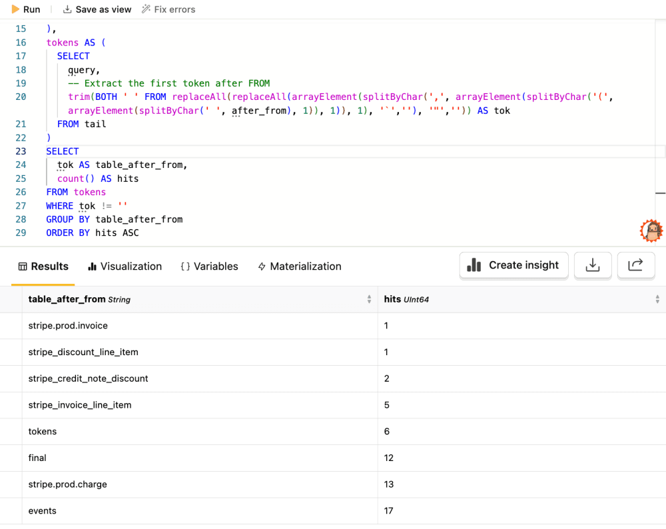Click hits value 5 for stripe_invoice_line_item
The image size is (666, 529).
click(x=386, y=405)
